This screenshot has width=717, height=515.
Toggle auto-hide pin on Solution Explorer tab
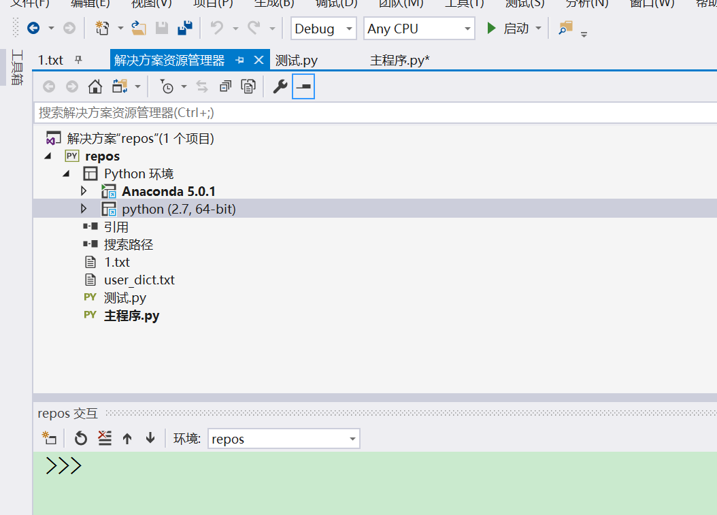point(240,61)
